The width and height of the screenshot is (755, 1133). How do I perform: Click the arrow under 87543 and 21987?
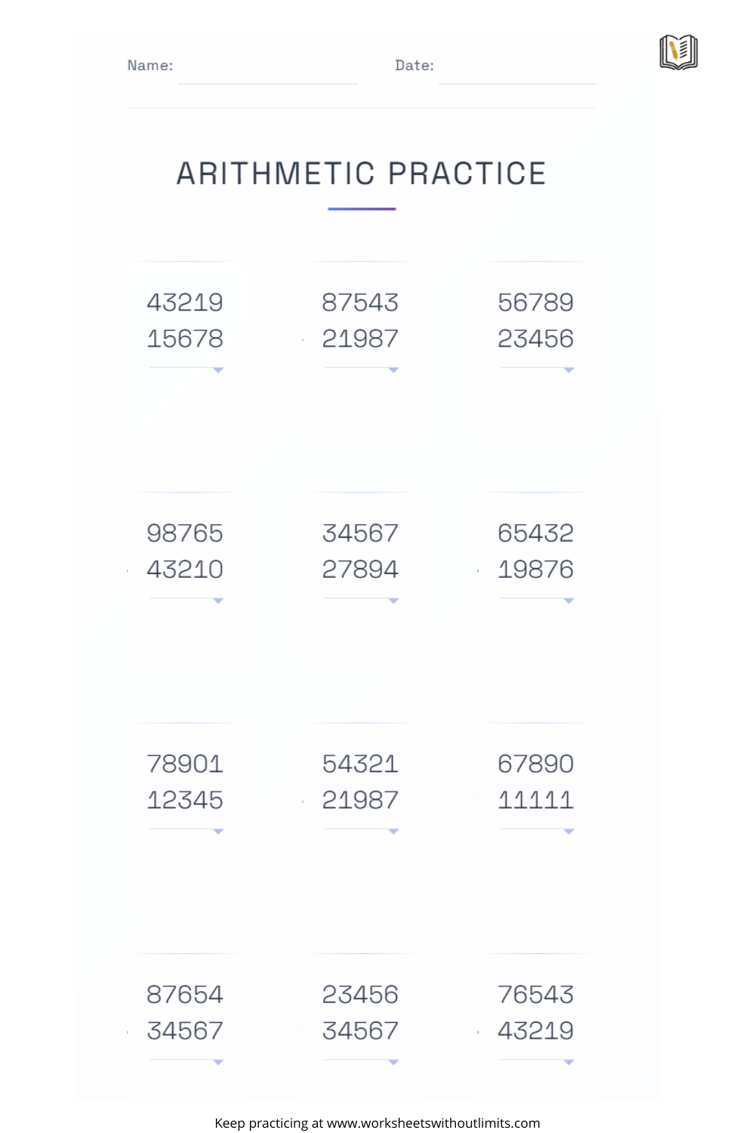click(393, 370)
